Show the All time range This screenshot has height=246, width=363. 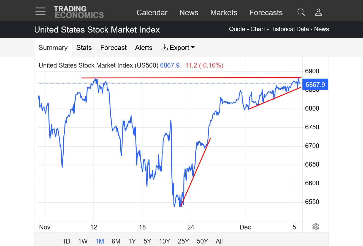point(219,241)
